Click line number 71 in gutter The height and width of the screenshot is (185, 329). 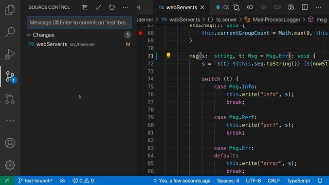(151, 56)
